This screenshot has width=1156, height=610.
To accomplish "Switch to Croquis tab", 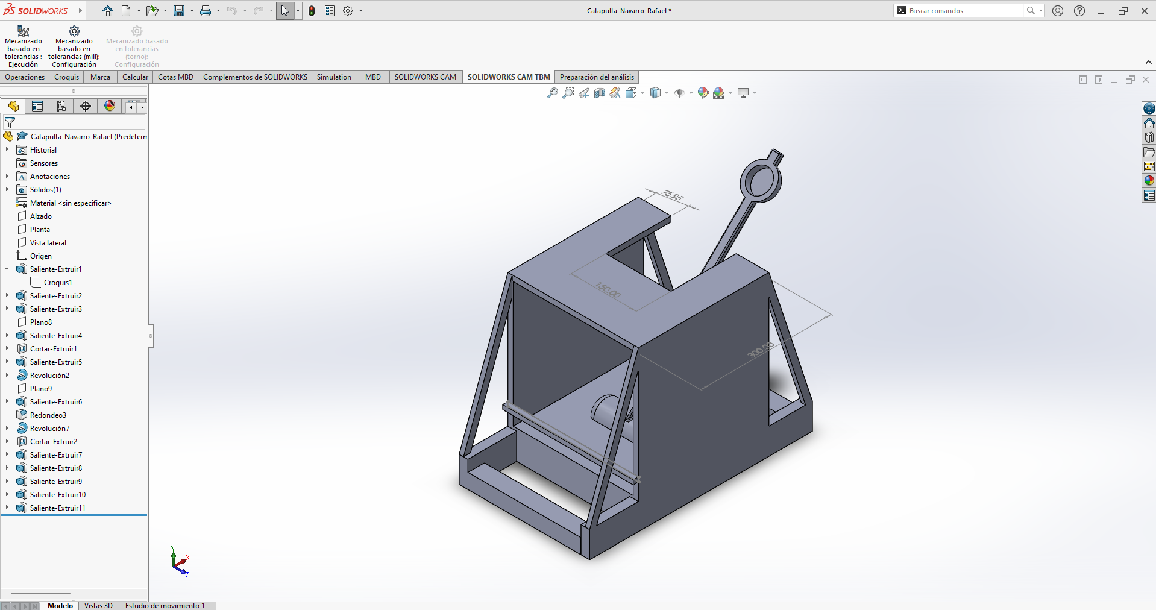I will (x=67, y=77).
